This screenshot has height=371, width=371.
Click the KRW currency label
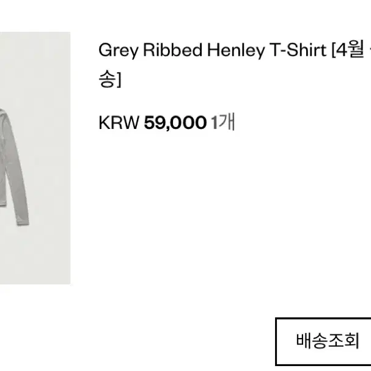point(119,123)
